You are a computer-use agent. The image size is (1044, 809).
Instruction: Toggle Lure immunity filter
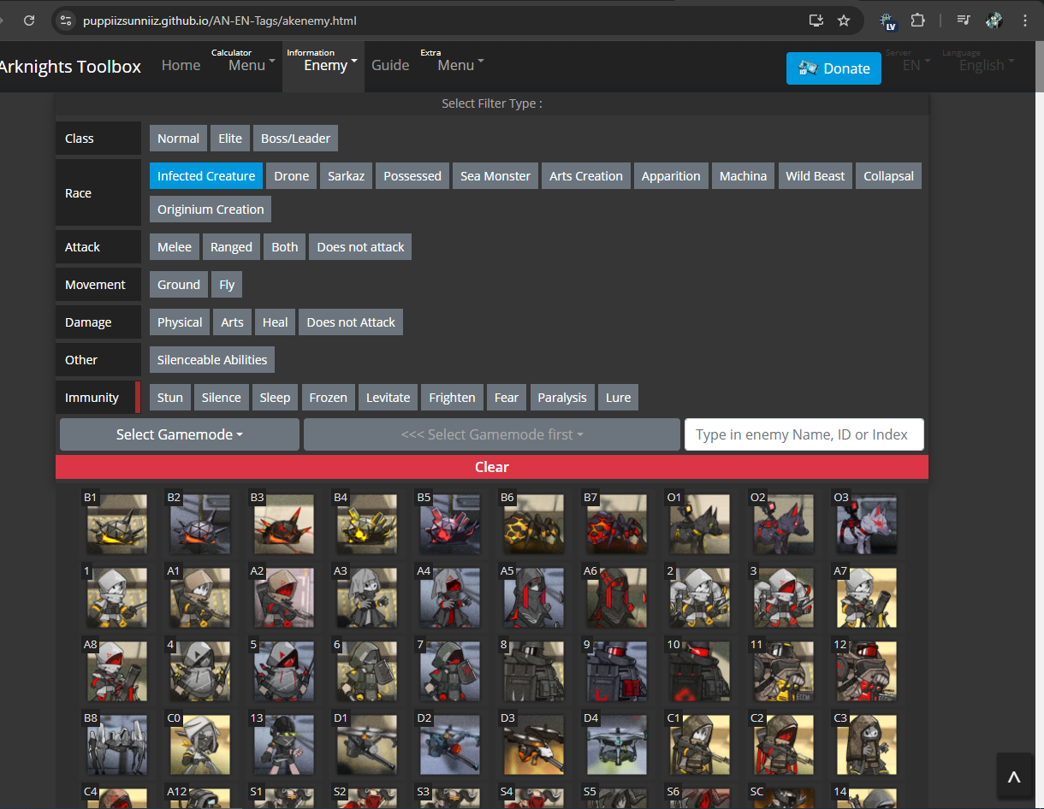[618, 398]
